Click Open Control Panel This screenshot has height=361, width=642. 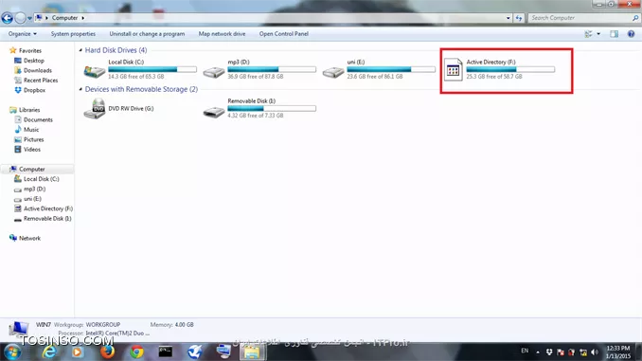click(284, 34)
